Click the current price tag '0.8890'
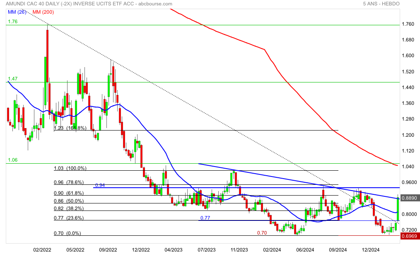Image resolution: width=420 pixels, height=254 pixels. point(410,198)
